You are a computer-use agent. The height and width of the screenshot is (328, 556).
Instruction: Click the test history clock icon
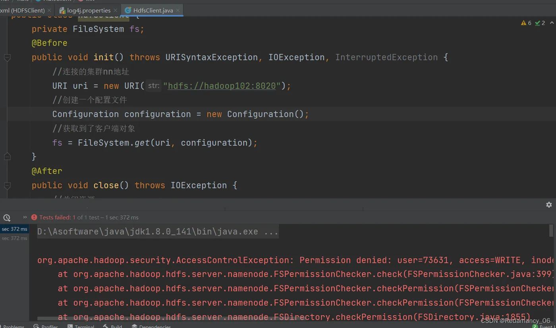7,217
